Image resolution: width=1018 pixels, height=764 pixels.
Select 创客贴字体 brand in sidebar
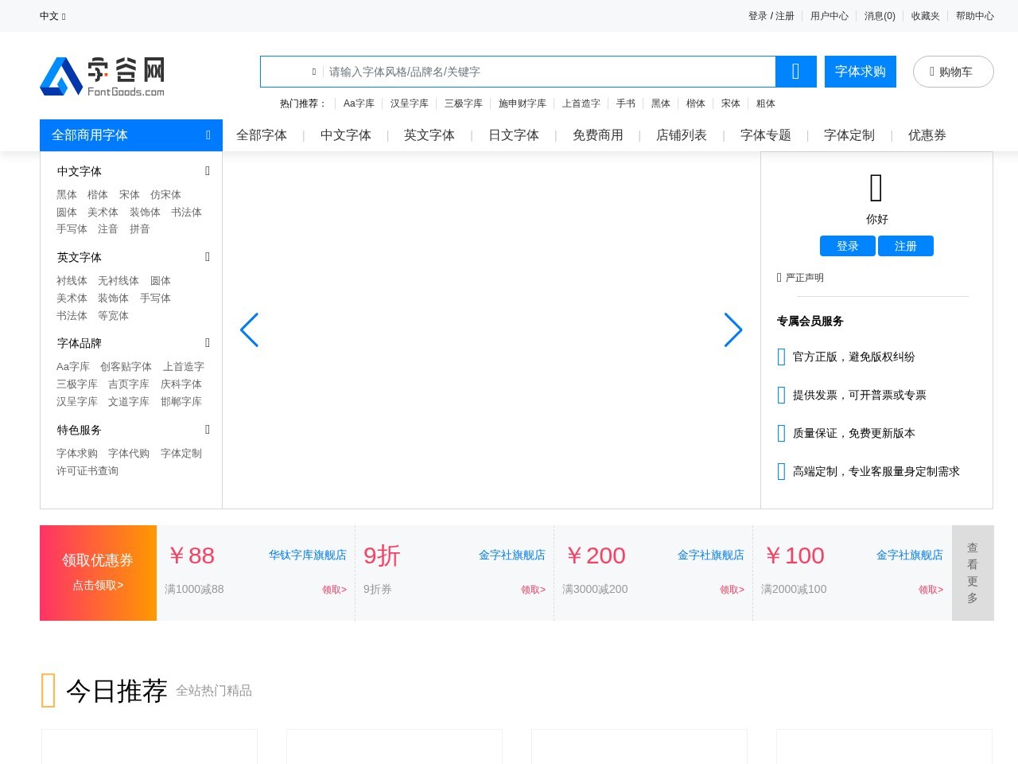coord(126,367)
